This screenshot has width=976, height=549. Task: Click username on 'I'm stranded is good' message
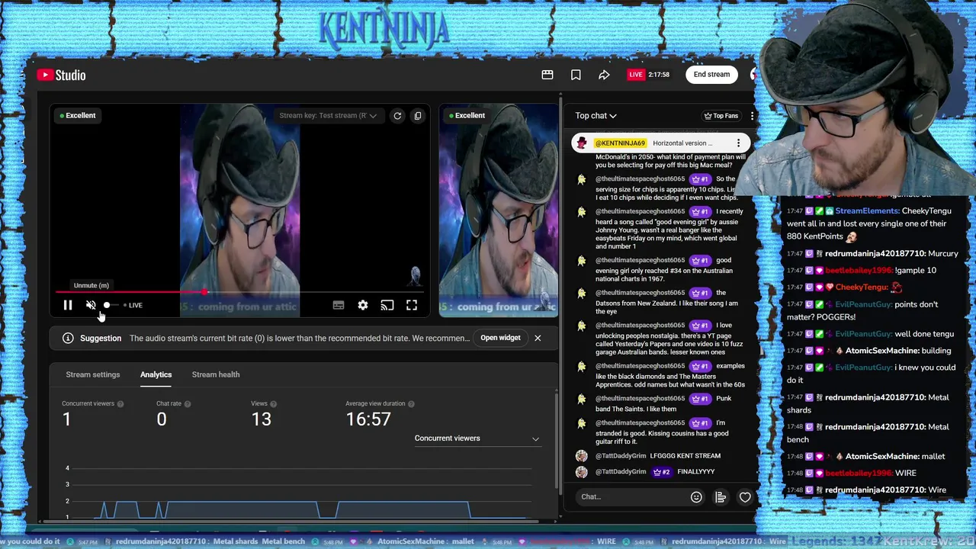(x=640, y=423)
